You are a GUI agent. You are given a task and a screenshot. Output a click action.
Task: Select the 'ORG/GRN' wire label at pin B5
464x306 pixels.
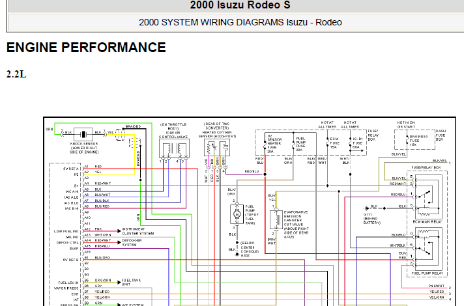click(x=103, y=280)
